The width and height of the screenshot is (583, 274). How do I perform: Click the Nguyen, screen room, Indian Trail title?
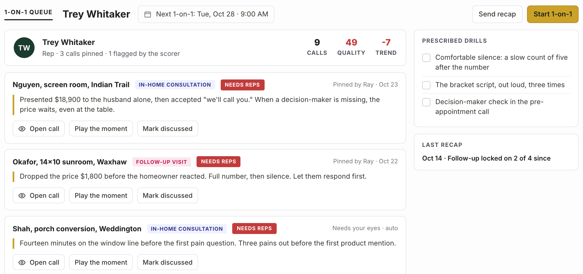[71, 85]
